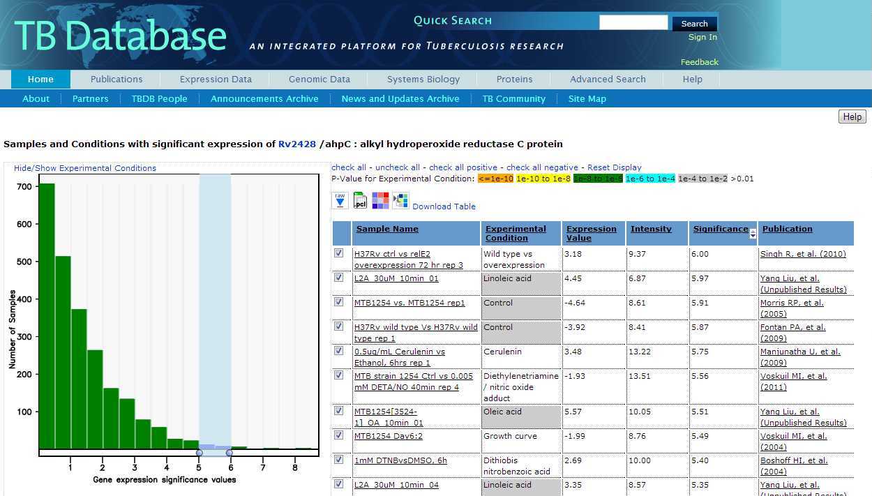872x496 pixels.
Task: Open Morris RP, et al. (2005) publication
Action: 792,308
